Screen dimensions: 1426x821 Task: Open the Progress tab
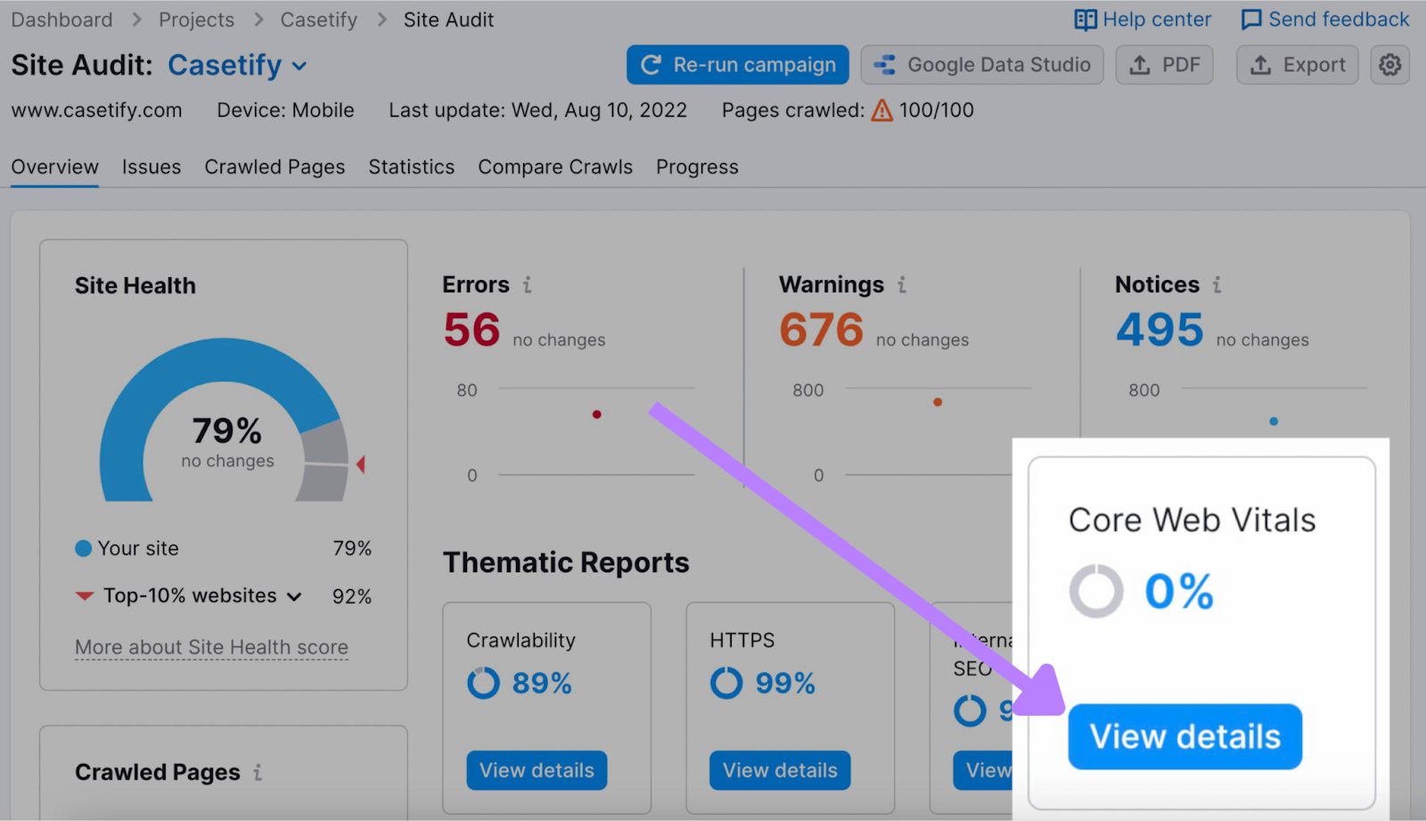tap(697, 168)
